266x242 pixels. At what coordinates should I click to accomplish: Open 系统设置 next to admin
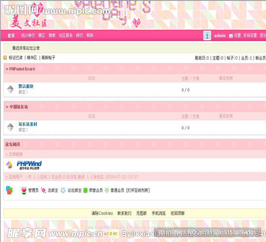tap(250, 35)
